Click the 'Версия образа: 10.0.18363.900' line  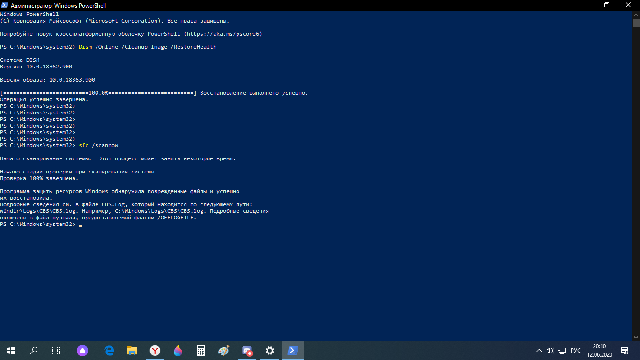(47, 80)
